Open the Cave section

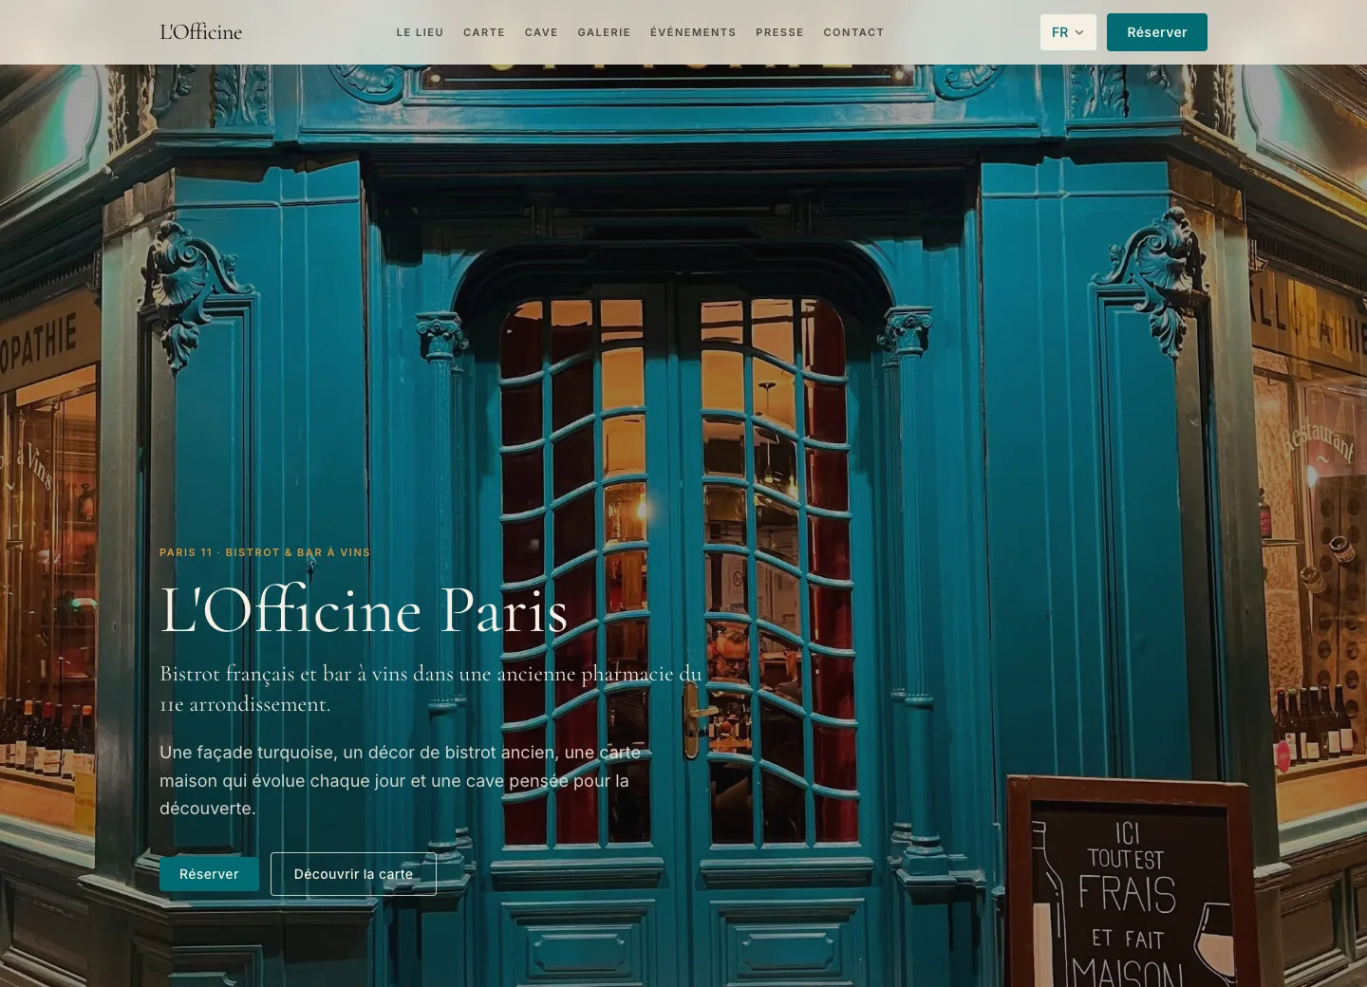point(541,32)
